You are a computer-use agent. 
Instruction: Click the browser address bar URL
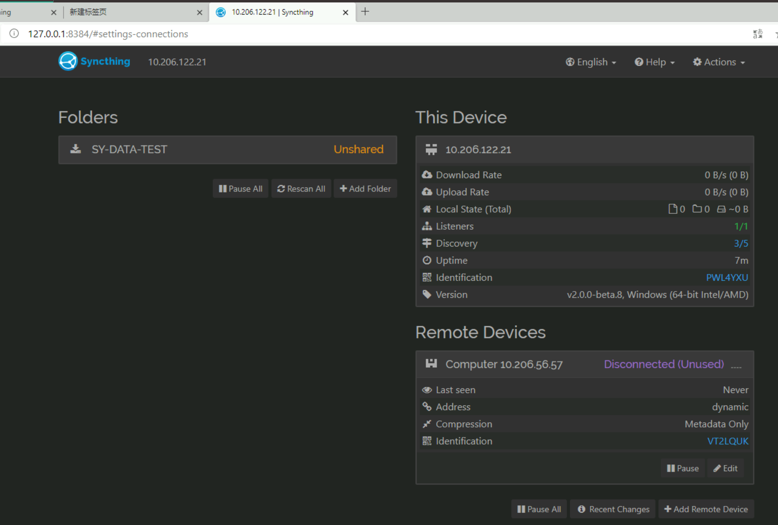(108, 34)
